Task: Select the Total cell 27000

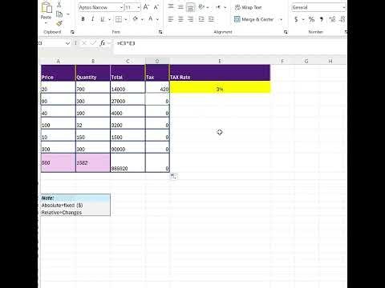Action: [x=128, y=99]
